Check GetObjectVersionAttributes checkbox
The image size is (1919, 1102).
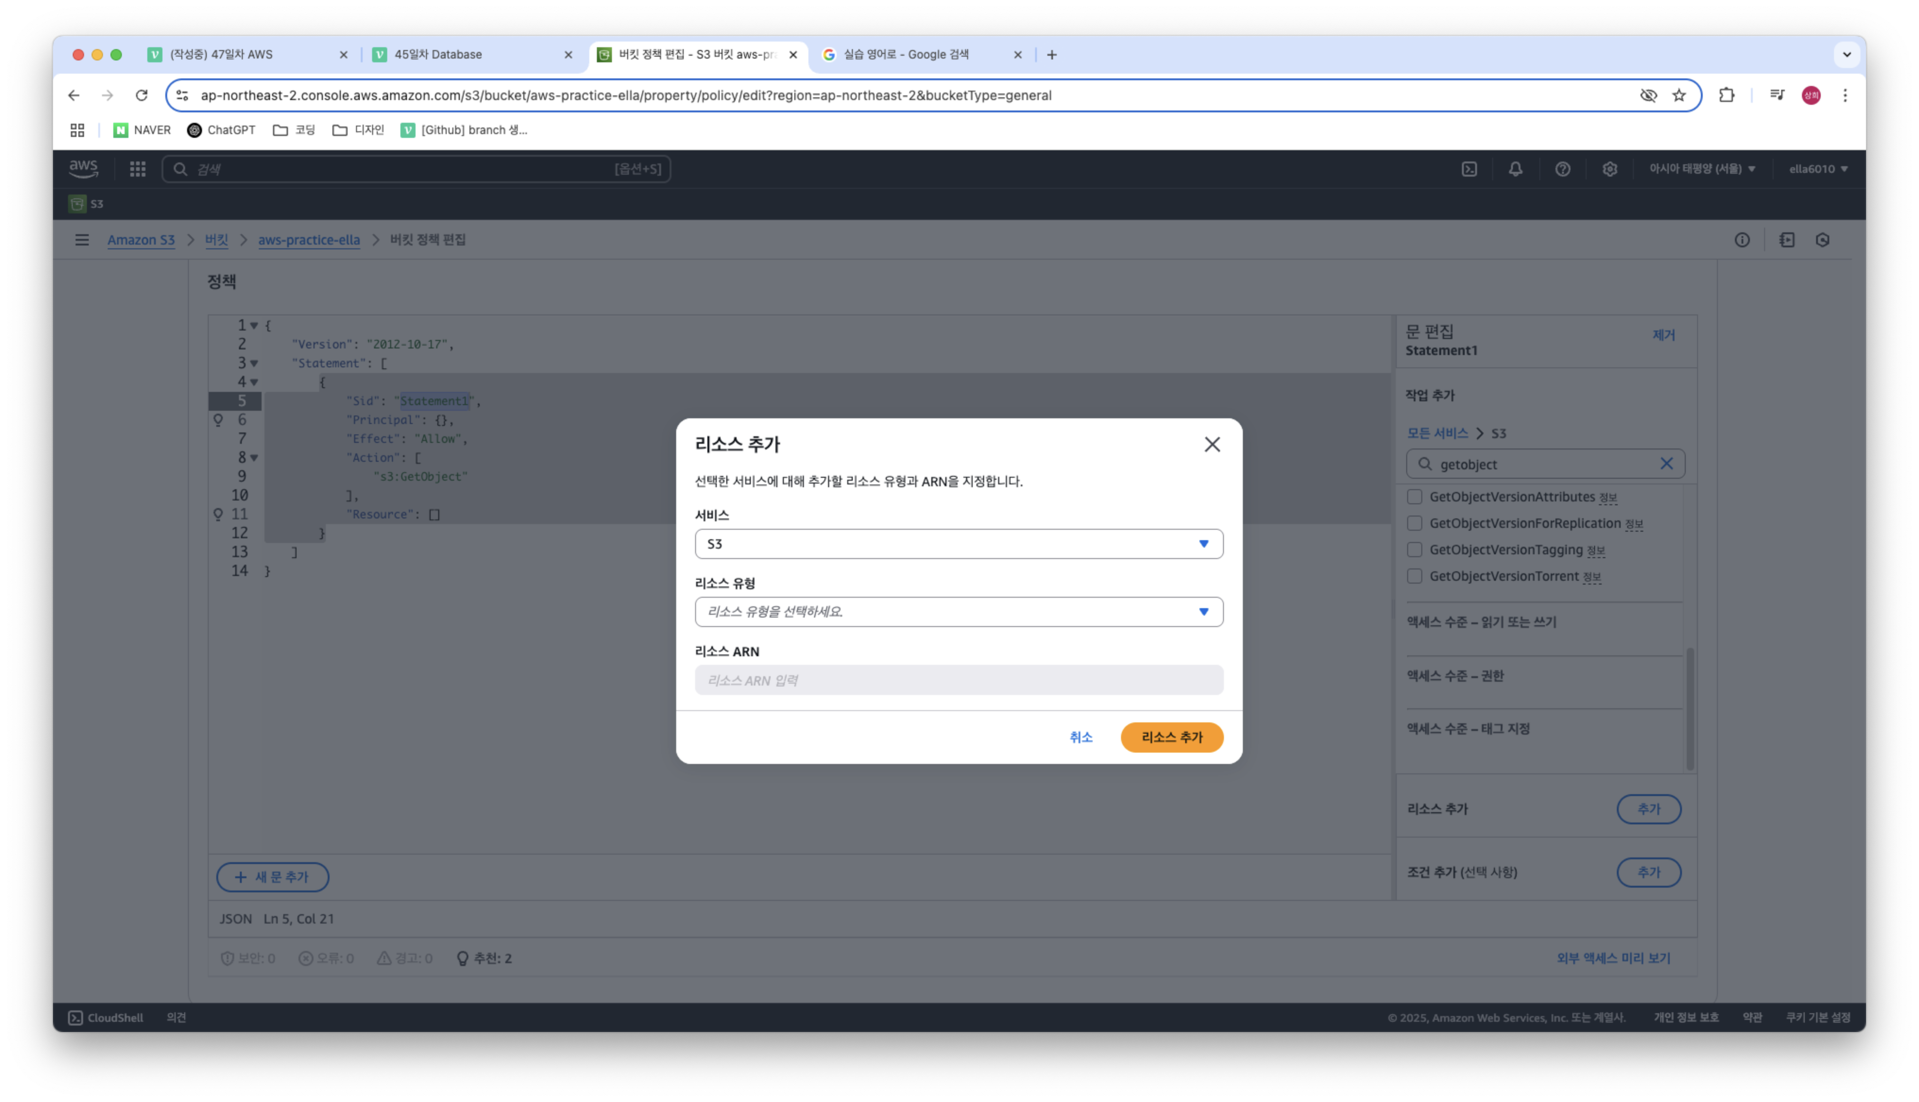(x=1414, y=497)
